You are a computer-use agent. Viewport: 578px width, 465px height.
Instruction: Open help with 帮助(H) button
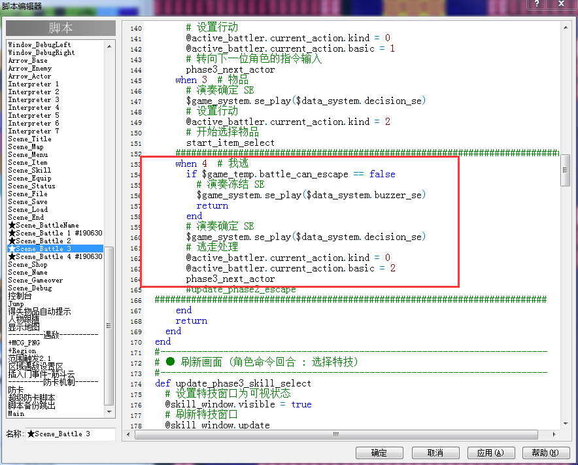click(546, 453)
